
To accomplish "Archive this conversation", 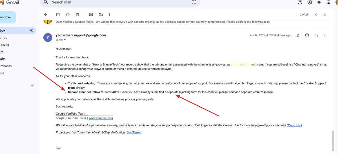I will (x=58, y=15).
